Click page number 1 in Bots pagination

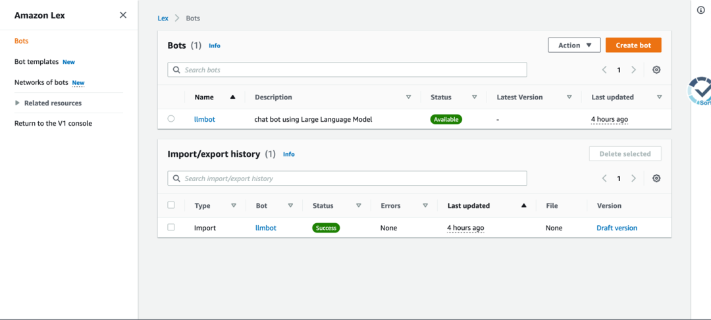[618, 70]
